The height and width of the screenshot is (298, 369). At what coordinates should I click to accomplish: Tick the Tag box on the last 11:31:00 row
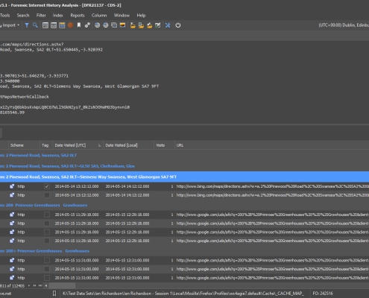tap(47, 278)
